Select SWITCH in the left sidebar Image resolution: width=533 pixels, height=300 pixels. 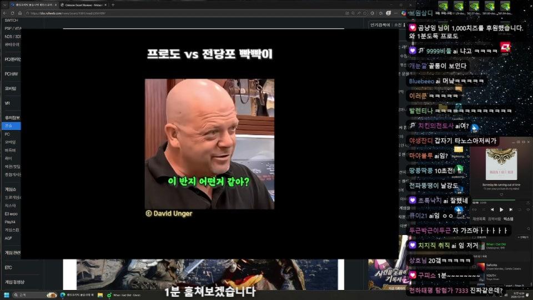pos(11,21)
